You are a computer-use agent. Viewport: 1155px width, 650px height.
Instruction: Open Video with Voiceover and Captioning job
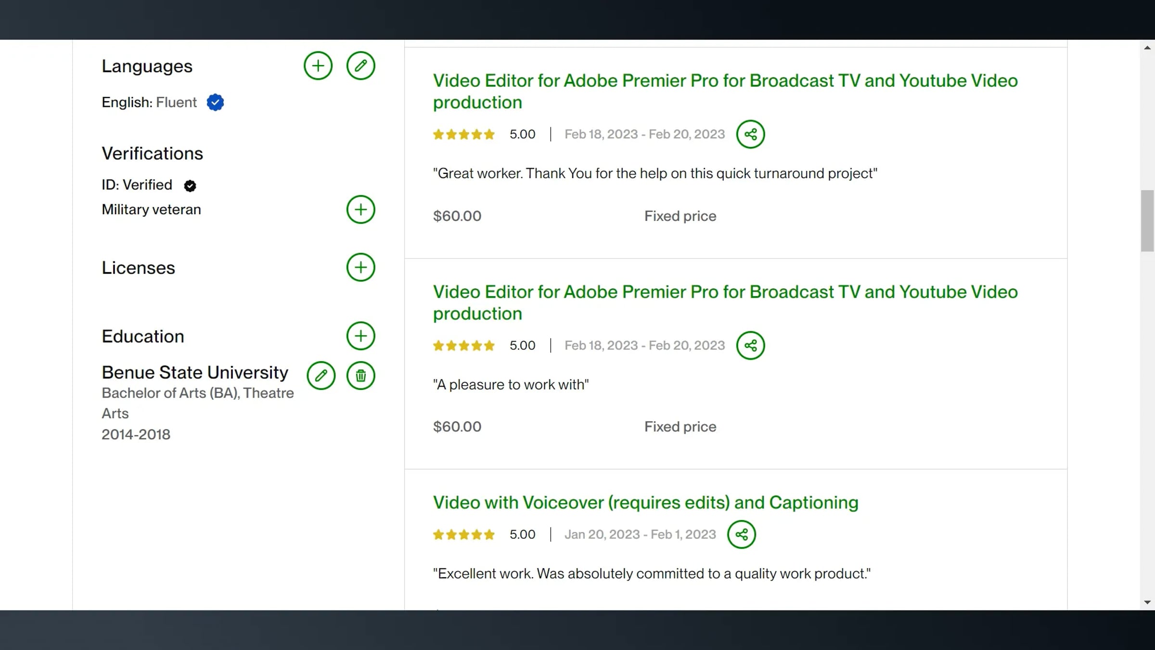(x=645, y=503)
